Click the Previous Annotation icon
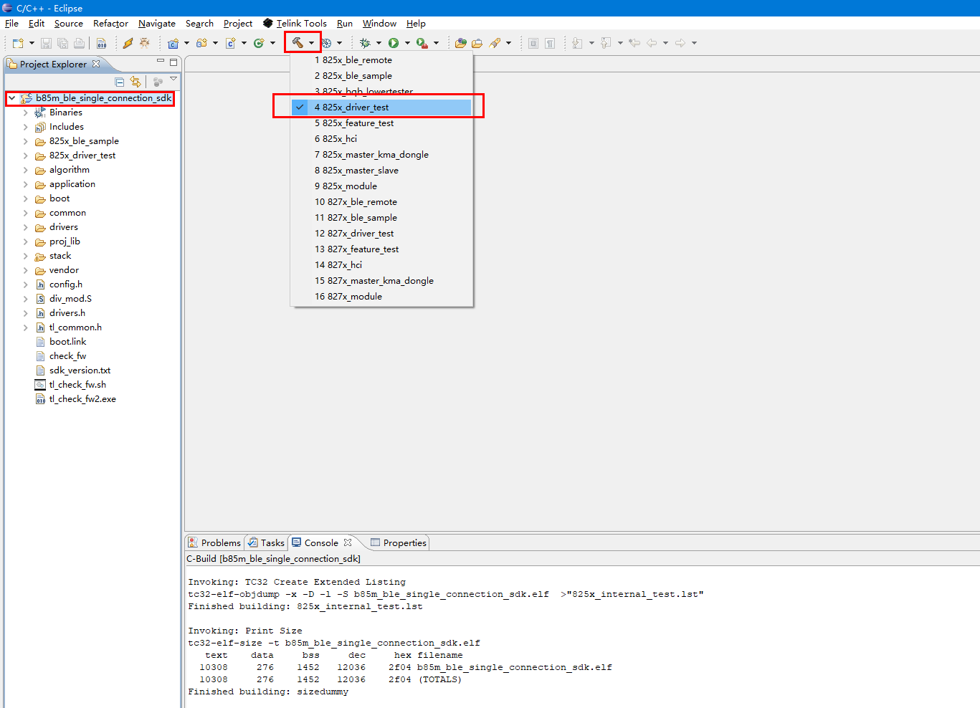The height and width of the screenshot is (708, 980). coord(606,43)
